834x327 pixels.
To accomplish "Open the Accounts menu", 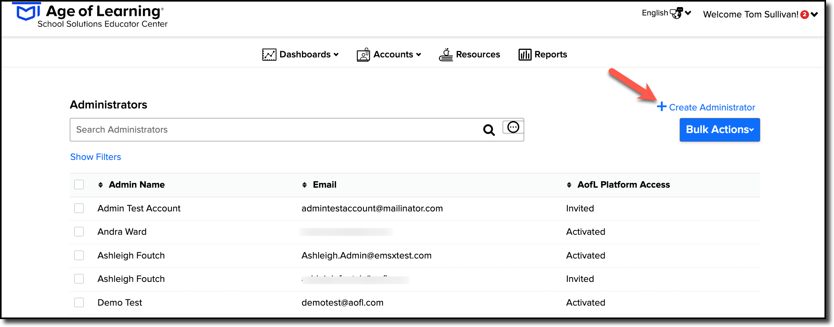I will [389, 55].
